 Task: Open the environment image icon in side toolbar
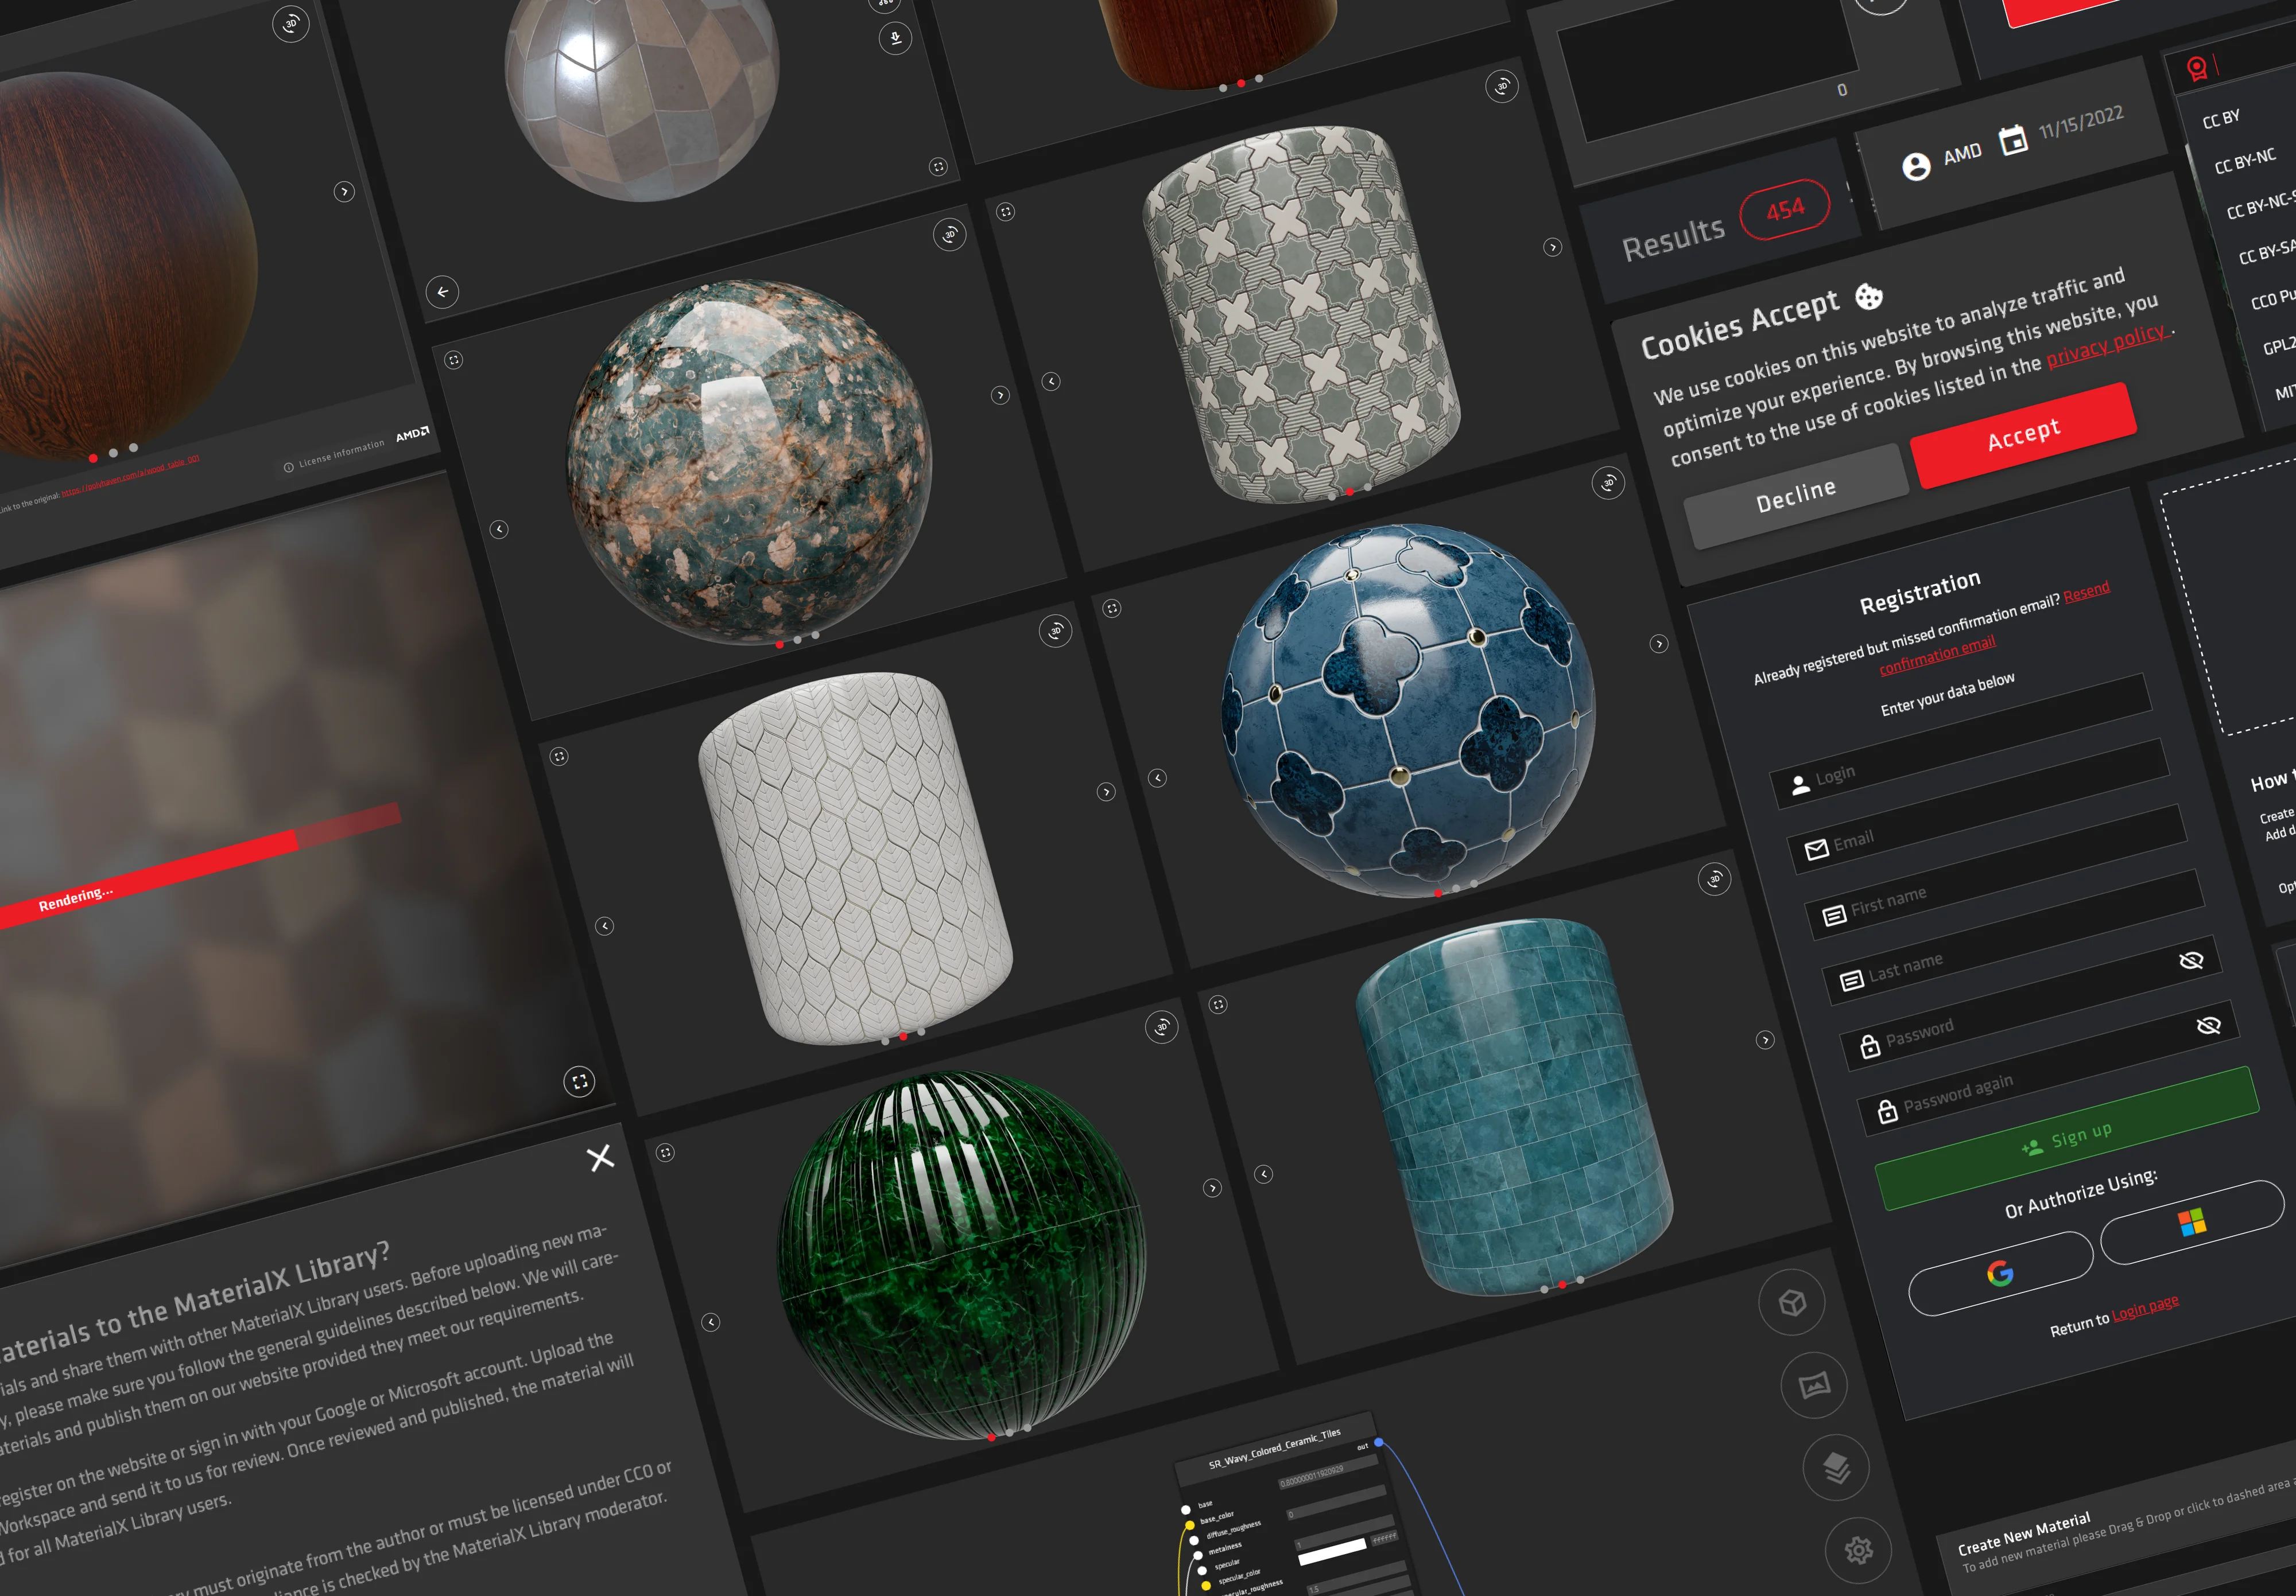pyautogui.click(x=1814, y=1385)
